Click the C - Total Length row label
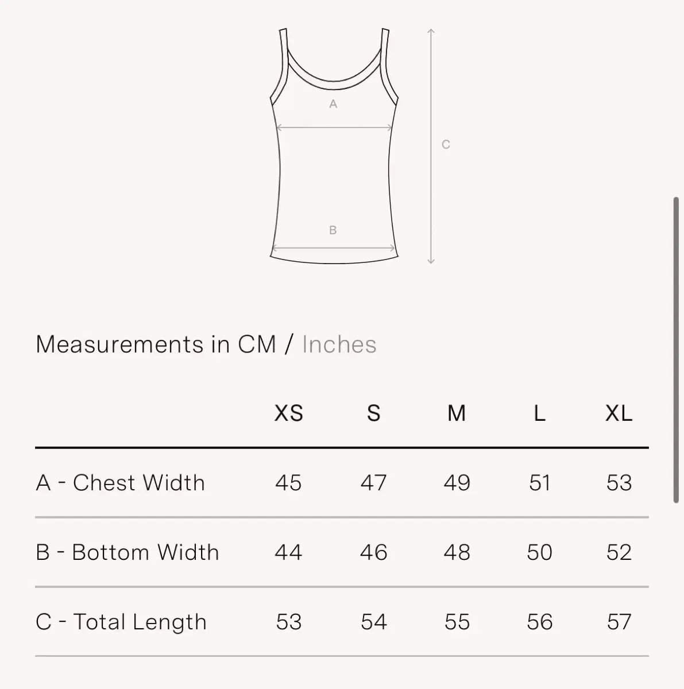This screenshot has width=684, height=689. (x=121, y=622)
